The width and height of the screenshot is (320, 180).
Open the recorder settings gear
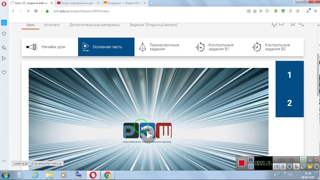click(317, 167)
